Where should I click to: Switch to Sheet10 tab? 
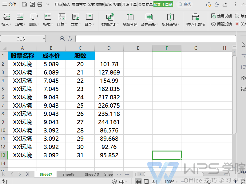coord(92,174)
